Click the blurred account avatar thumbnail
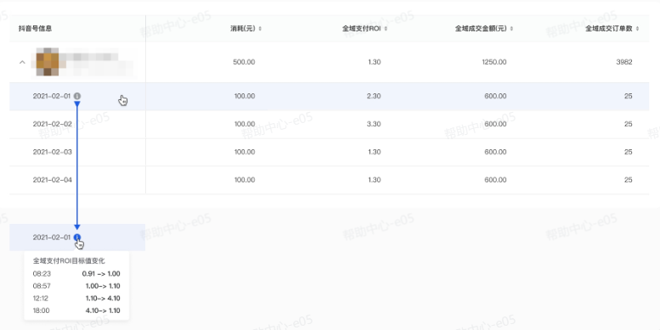This screenshot has height=330, width=660. tap(48, 62)
